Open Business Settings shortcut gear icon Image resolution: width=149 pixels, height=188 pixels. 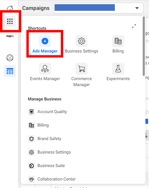(x=82, y=41)
